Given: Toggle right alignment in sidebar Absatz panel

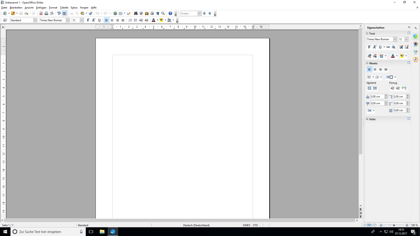Looking at the screenshot, I should coord(380,69).
